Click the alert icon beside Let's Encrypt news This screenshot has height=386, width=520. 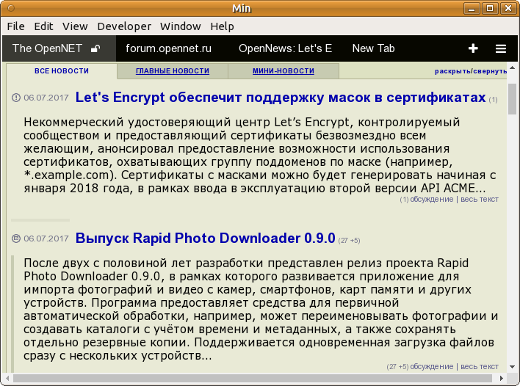[x=16, y=98]
